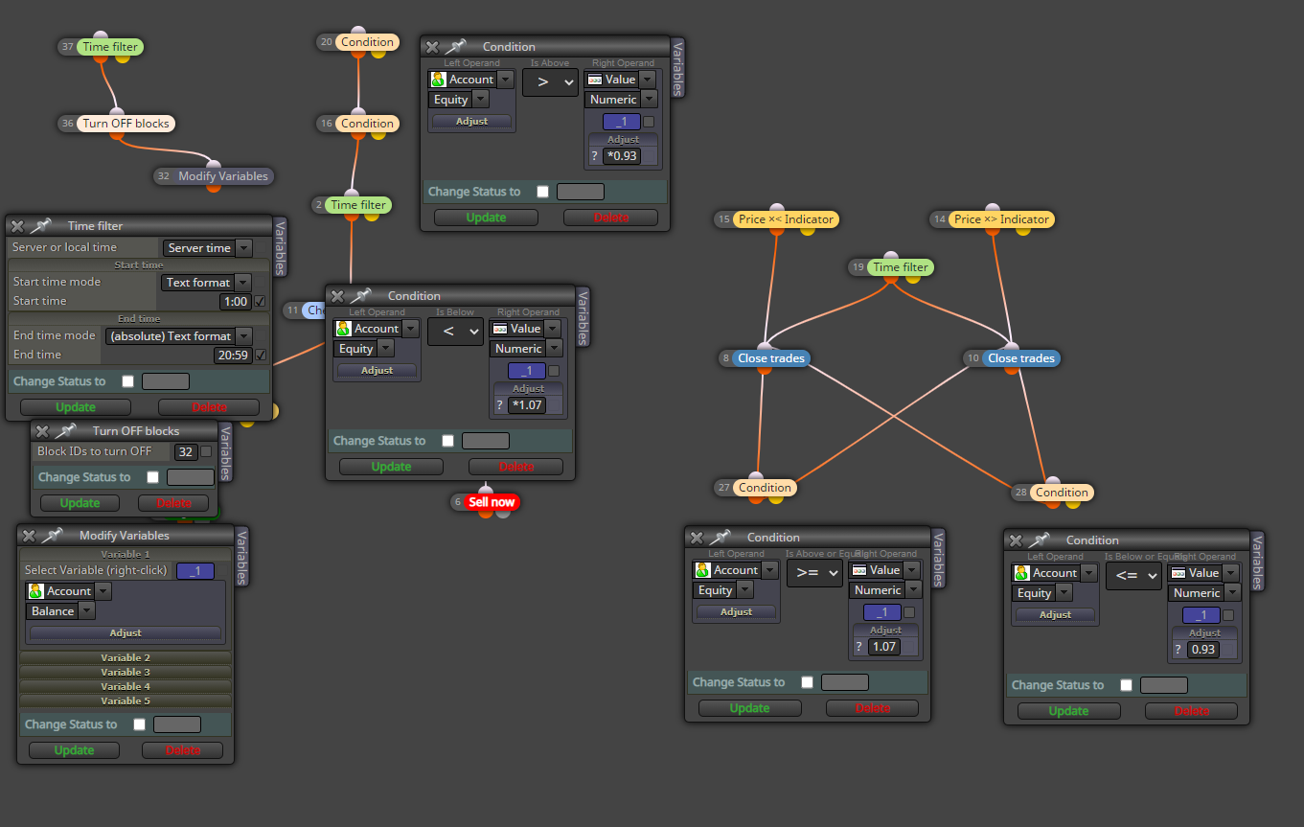Close the Modify Variables panel

[x=28, y=536]
